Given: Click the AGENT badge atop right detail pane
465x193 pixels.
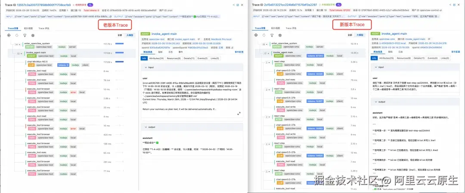Looking at the screenshot, I should click(x=375, y=34).
